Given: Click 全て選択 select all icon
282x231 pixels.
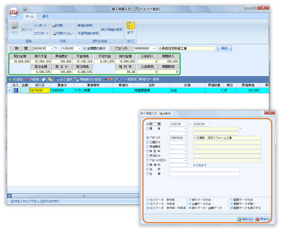Looking at the screenshot, I should coord(57,80).
